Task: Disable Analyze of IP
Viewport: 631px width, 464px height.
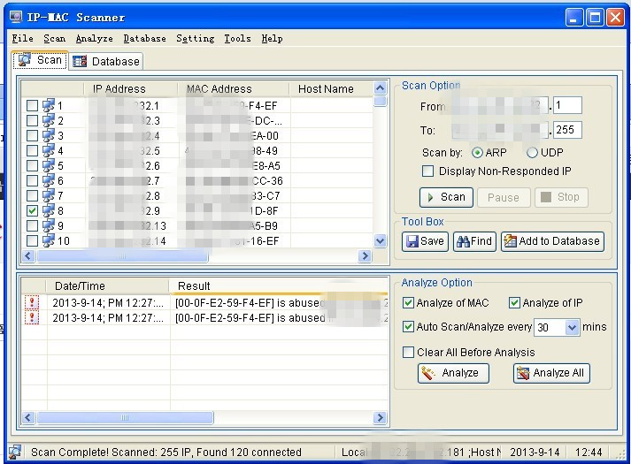Action: point(514,302)
